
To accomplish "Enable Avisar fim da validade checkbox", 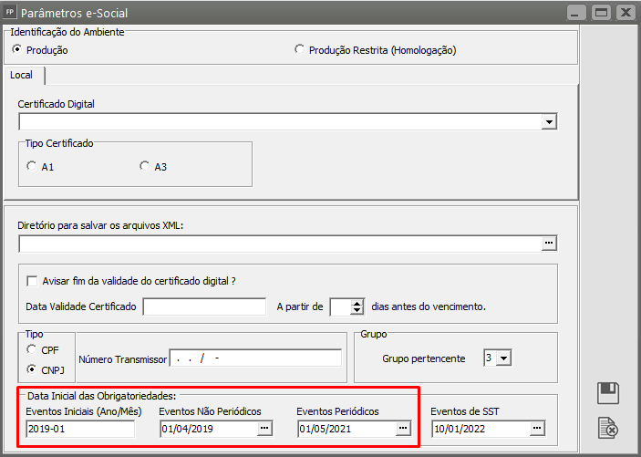I will [x=32, y=281].
